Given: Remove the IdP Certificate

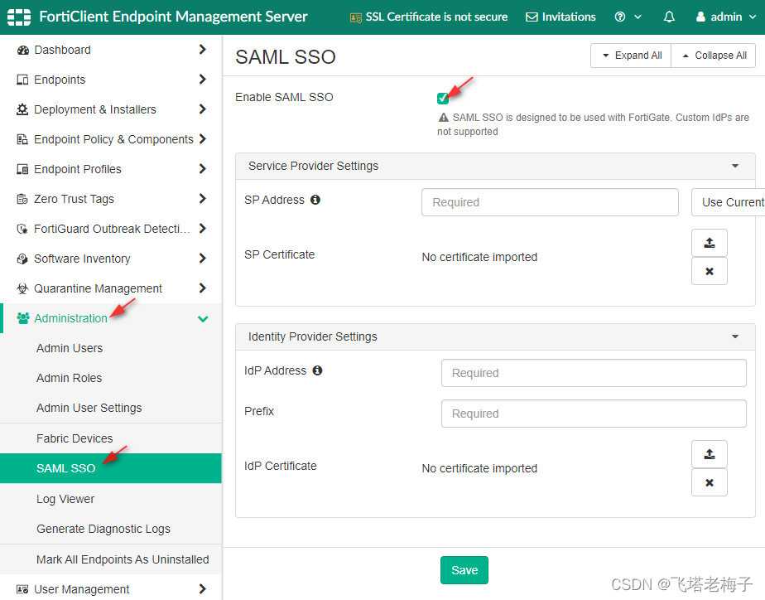Looking at the screenshot, I should (709, 482).
